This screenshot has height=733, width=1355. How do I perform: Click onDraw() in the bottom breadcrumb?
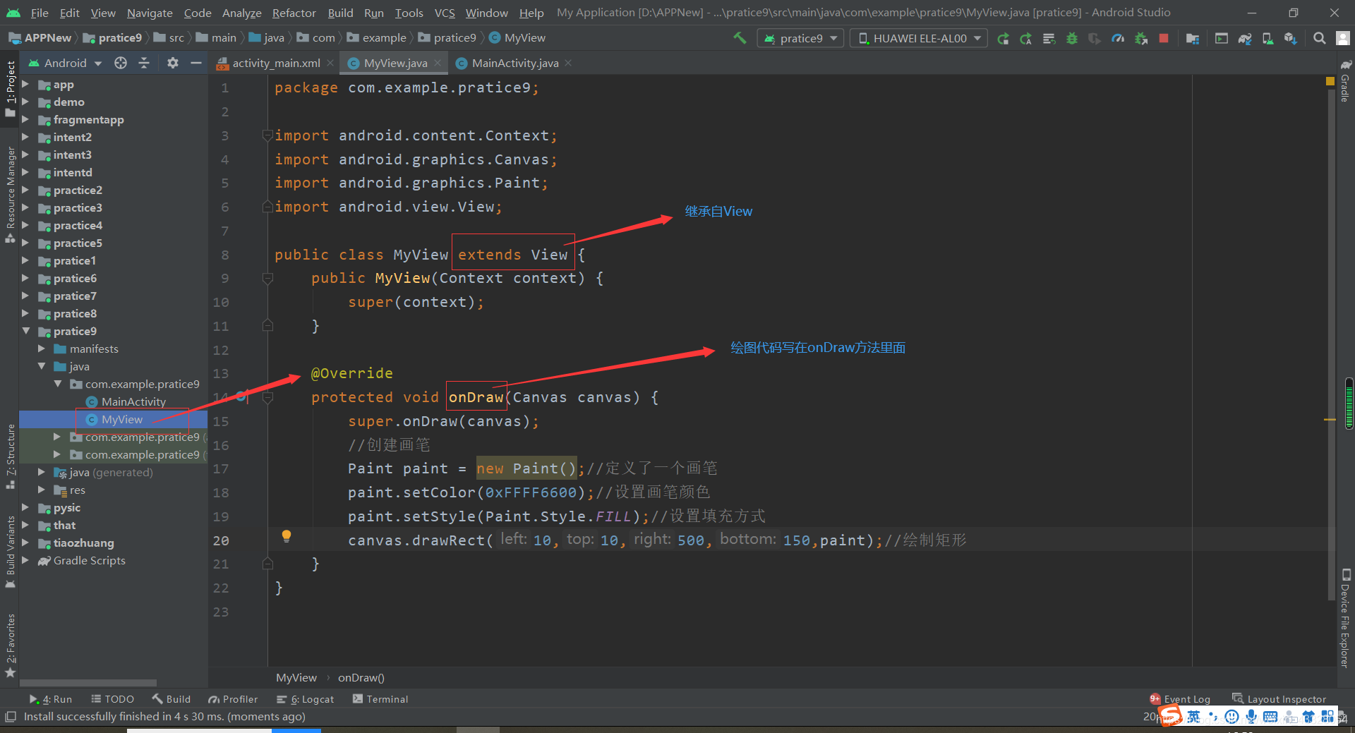click(x=361, y=677)
